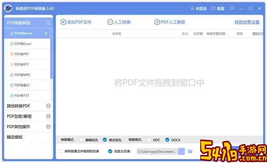Click the 将PDF文件拖拽到窗口中 drop area text
This screenshot has width=267, height=163.
[x=159, y=83]
